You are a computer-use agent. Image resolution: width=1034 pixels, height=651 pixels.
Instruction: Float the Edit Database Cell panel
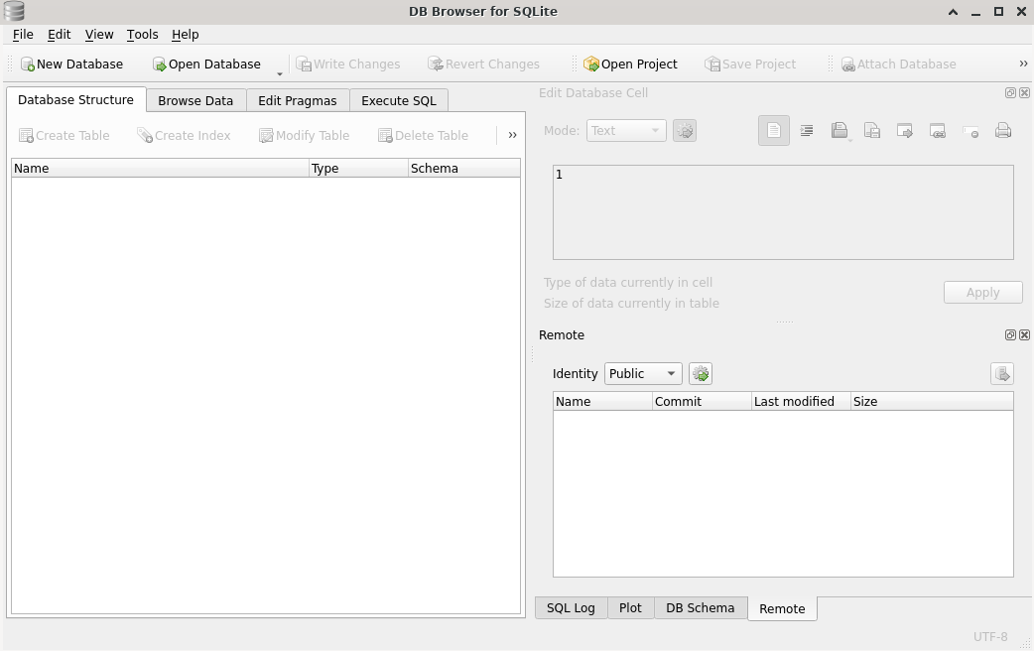[1010, 93]
